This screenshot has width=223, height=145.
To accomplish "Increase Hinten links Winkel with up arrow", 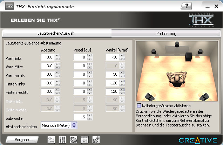I will coord(122,81).
